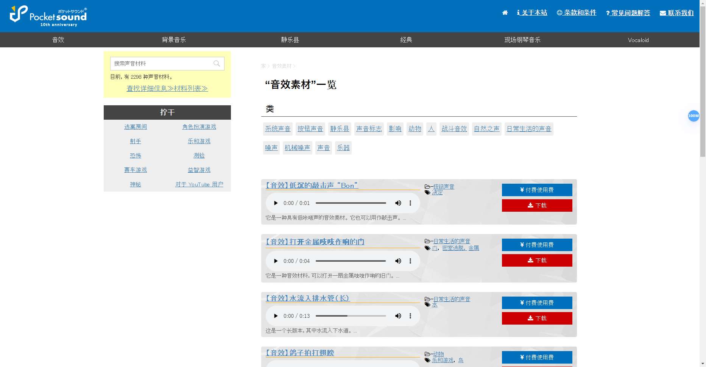
Task: Choose the 乐器 category tag
Action: click(343, 148)
